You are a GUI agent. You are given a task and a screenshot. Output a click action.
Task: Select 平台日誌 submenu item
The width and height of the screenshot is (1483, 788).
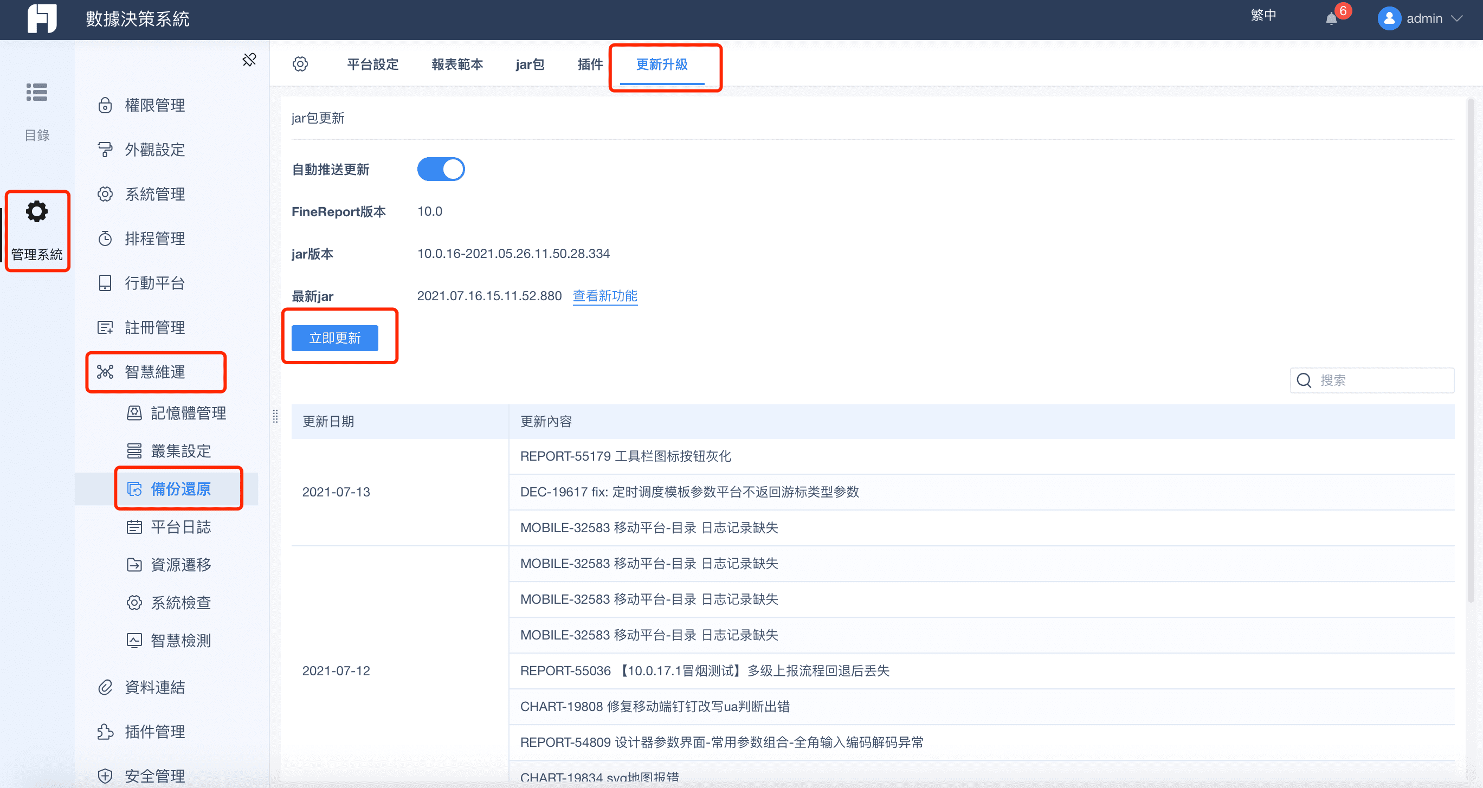pyautogui.click(x=181, y=527)
